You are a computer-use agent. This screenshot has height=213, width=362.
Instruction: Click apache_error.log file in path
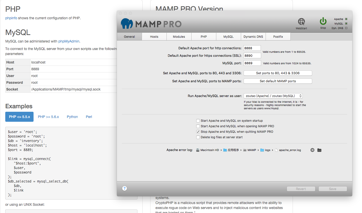288,150
